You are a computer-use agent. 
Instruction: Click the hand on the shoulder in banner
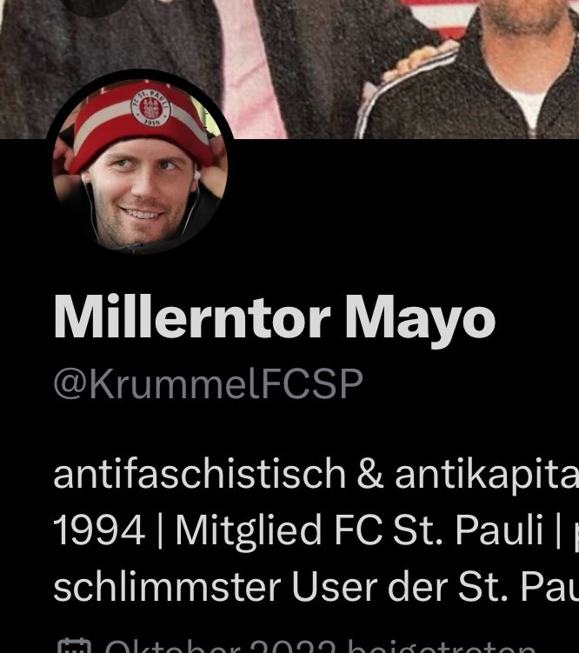pyautogui.click(x=419, y=61)
